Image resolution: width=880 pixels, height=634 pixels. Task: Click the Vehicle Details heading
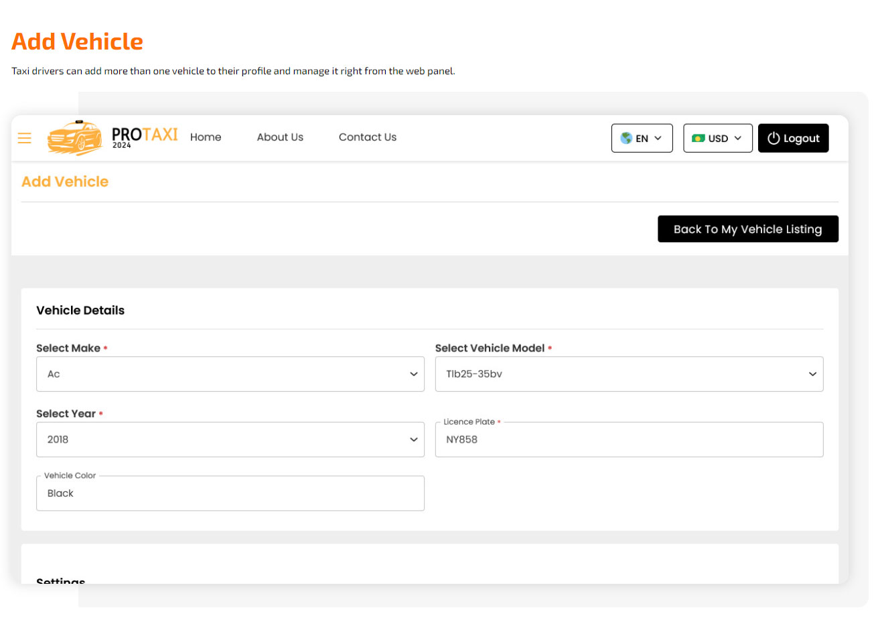(x=80, y=310)
